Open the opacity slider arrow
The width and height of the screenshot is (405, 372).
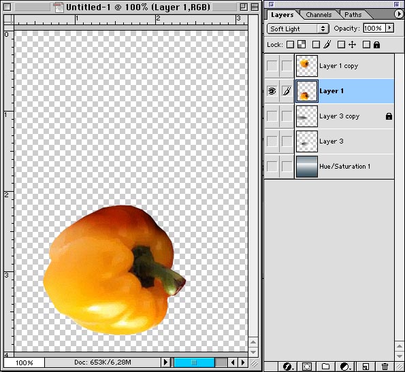coord(390,28)
